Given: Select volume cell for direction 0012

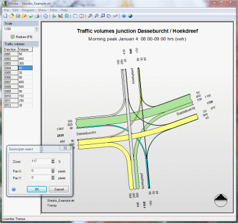Looking at the screenshot, I should (25, 105).
